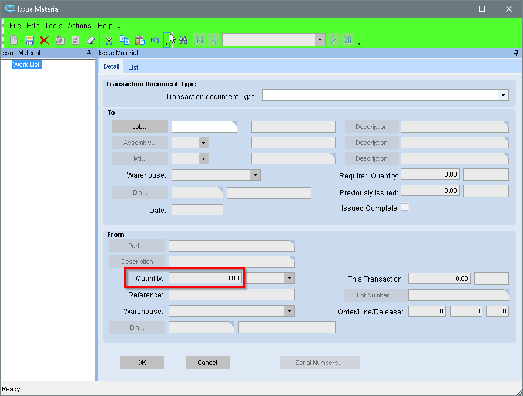
Task: Click the Mtl... button
Action: coord(140,158)
